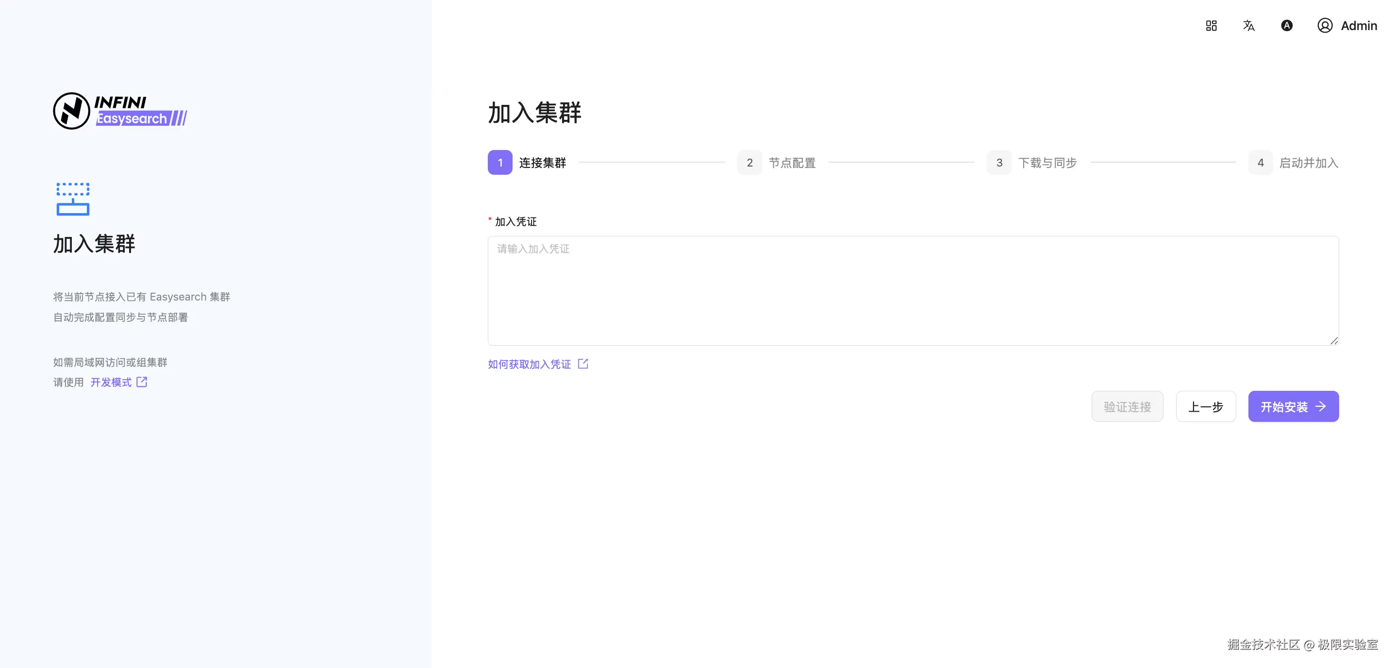This screenshot has width=1395, height=668.
Task: Open the 开发模式 link
Action: [x=111, y=383]
